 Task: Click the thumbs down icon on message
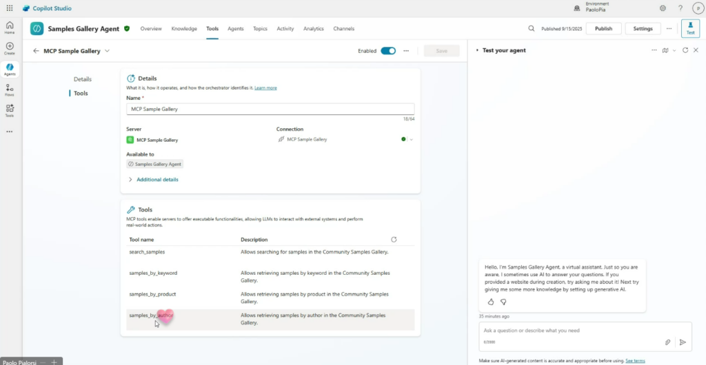tap(503, 302)
